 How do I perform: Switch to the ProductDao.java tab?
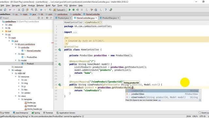(x=109, y=18)
